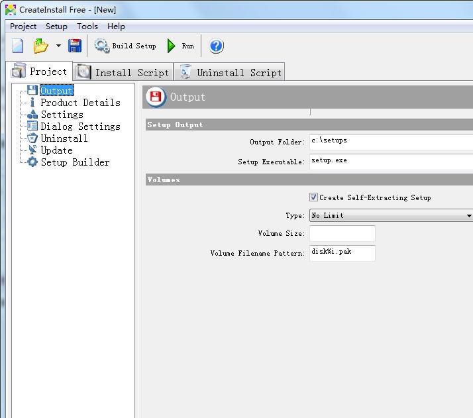Screen dimensions: 473x418
Task: Click the Open project folder icon
Action: click(x=41, y=46)
